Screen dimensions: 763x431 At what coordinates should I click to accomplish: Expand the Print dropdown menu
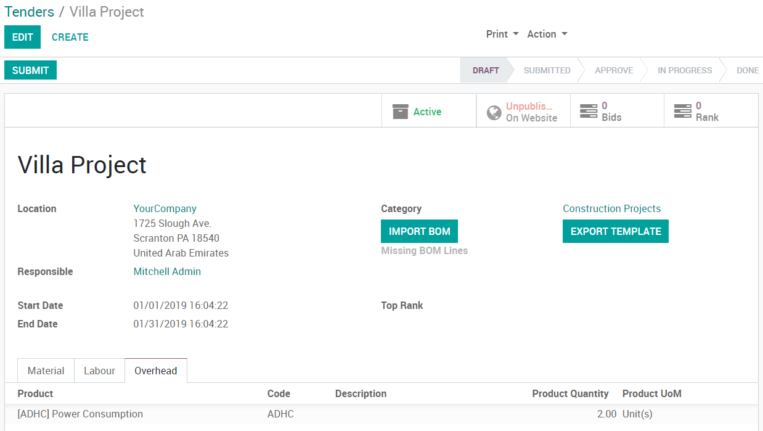[x=502, y=35]
